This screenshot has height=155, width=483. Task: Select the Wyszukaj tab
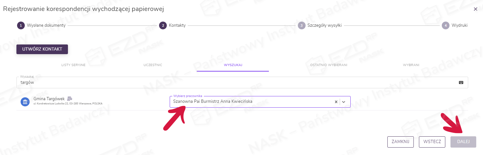pyautogui.click(x=233, y=65)
